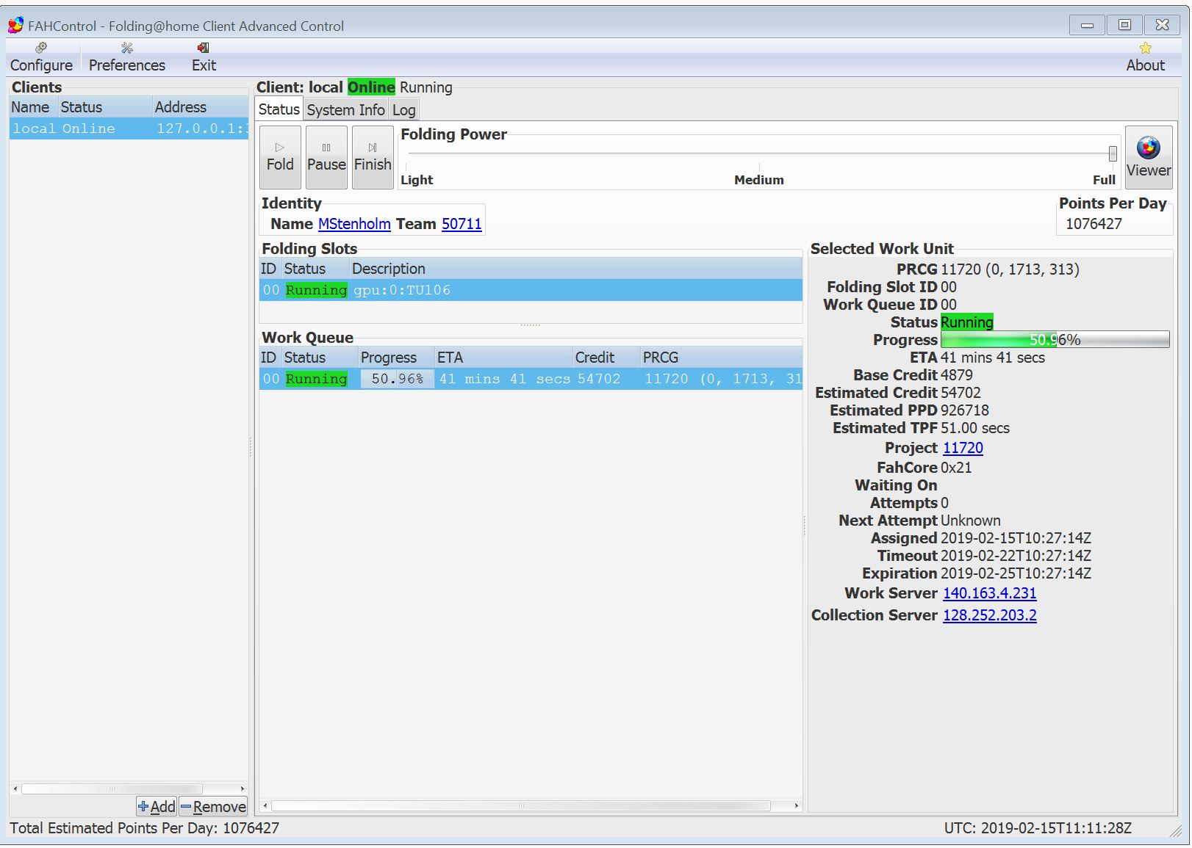This screenshot has height=848, width=1192.
Task: Click the Expiration 2019-02-25T10:27:14Z value
Action: pos(1016,573)
